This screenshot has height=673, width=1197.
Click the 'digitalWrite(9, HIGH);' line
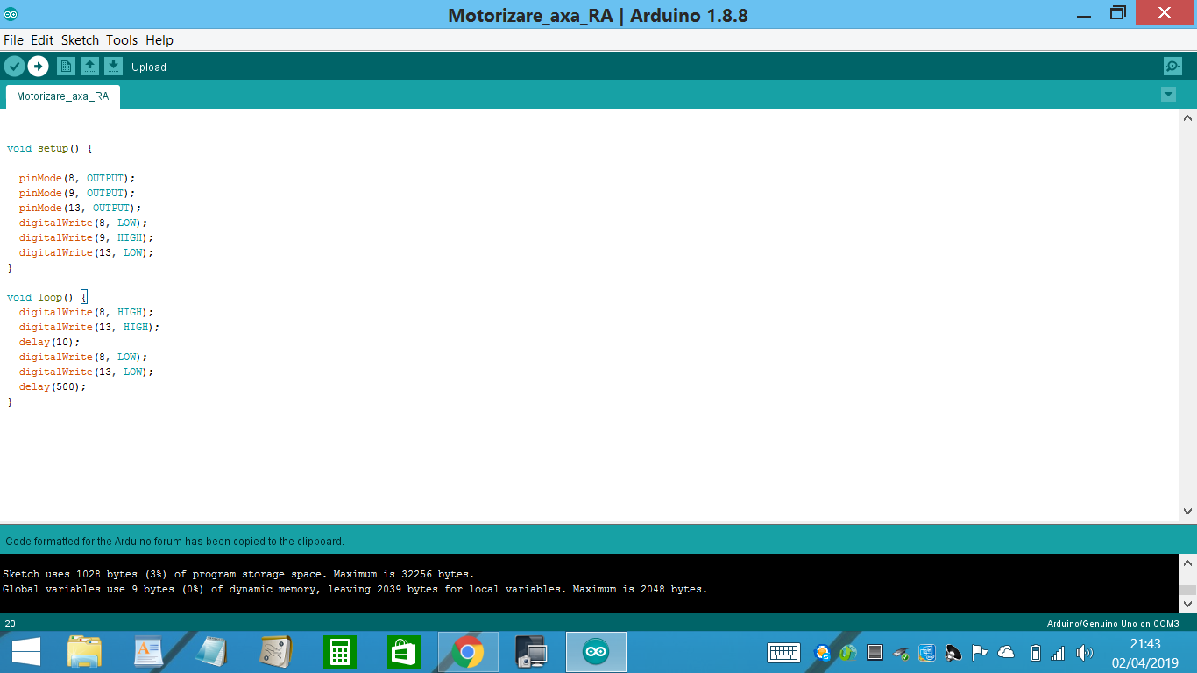pos(86,238)
